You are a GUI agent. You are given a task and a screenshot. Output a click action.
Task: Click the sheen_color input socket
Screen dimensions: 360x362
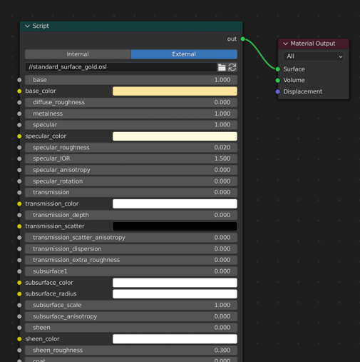point(19,339)
